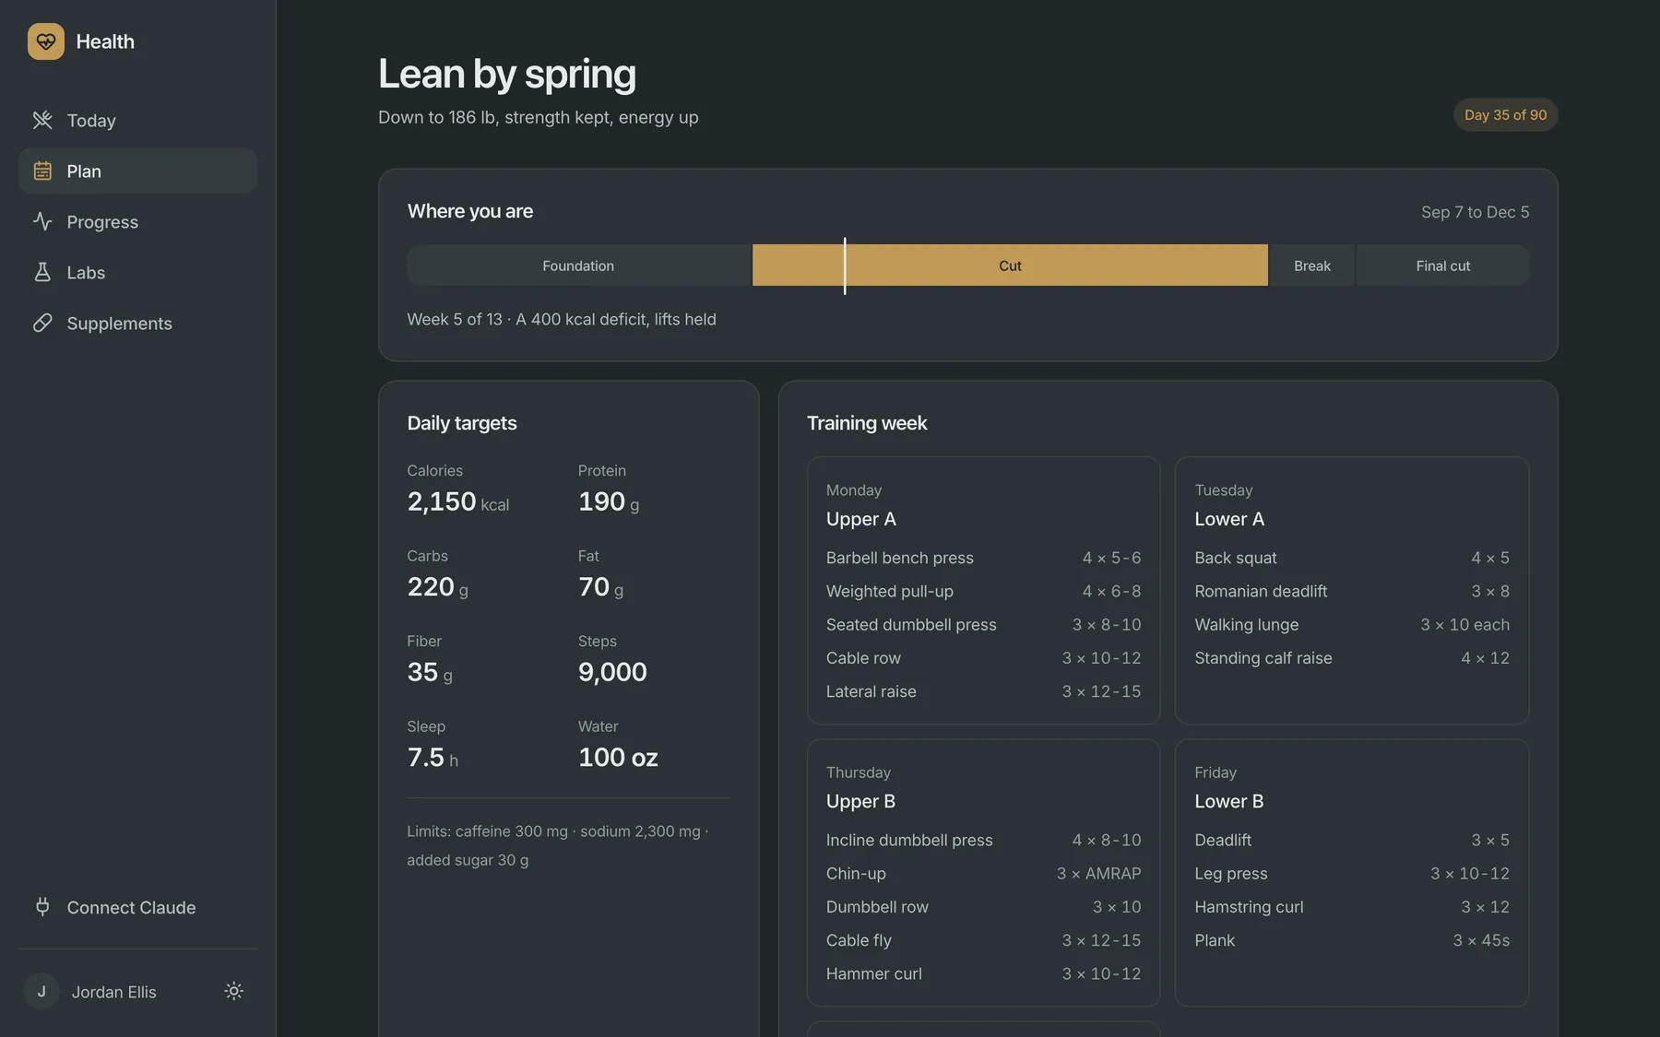The image size is (1660, 1037).
Task: Click the Sep 7 to Dec 5 date range
Action: coord(1475,212)
